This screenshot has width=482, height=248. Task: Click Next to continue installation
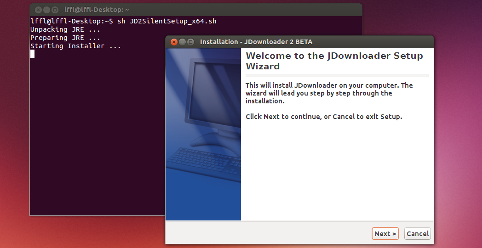click(x=385, y=234)
